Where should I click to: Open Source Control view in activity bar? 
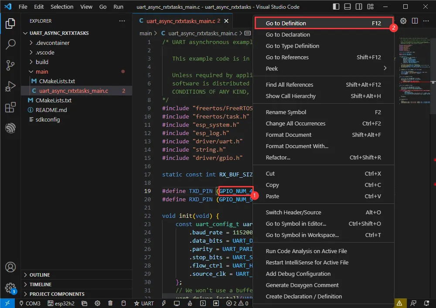click(10, 65)
